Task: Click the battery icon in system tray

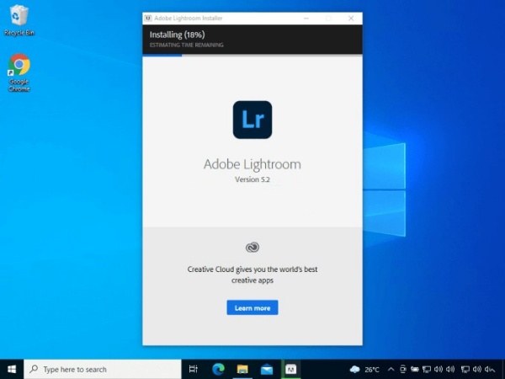Action: (x=414, y=370)
